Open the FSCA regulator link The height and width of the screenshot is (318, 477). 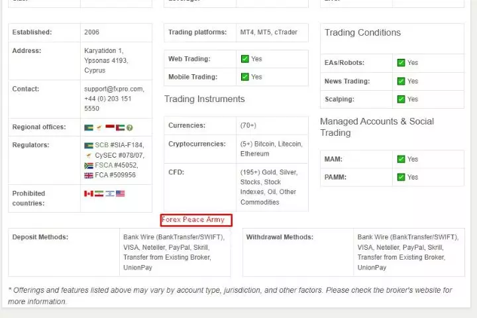point(104,165)
